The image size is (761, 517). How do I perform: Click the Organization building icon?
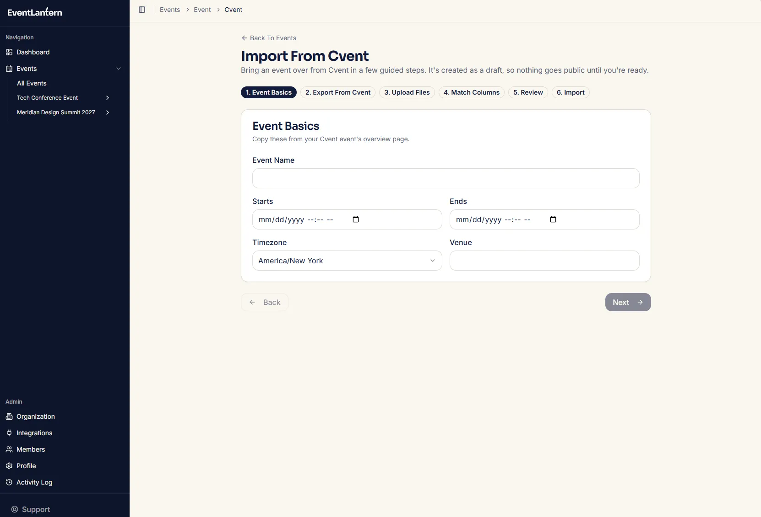(x=9, y=416)
